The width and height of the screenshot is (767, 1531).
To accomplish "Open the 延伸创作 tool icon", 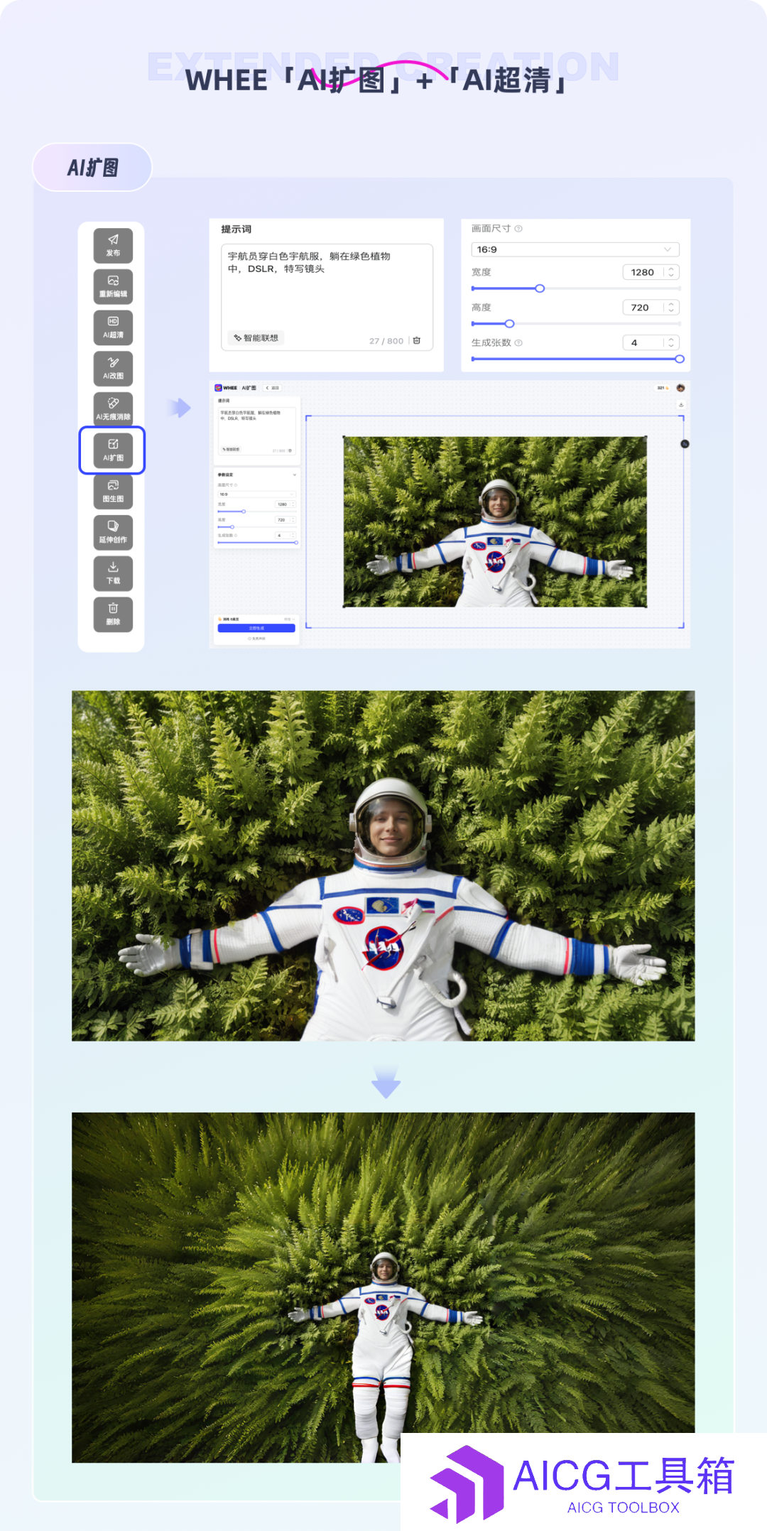I will click(113, 532).
